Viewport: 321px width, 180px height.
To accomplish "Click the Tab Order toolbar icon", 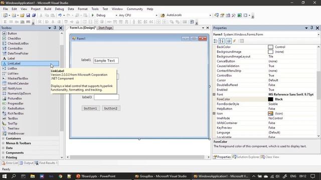I will (192, 21).
